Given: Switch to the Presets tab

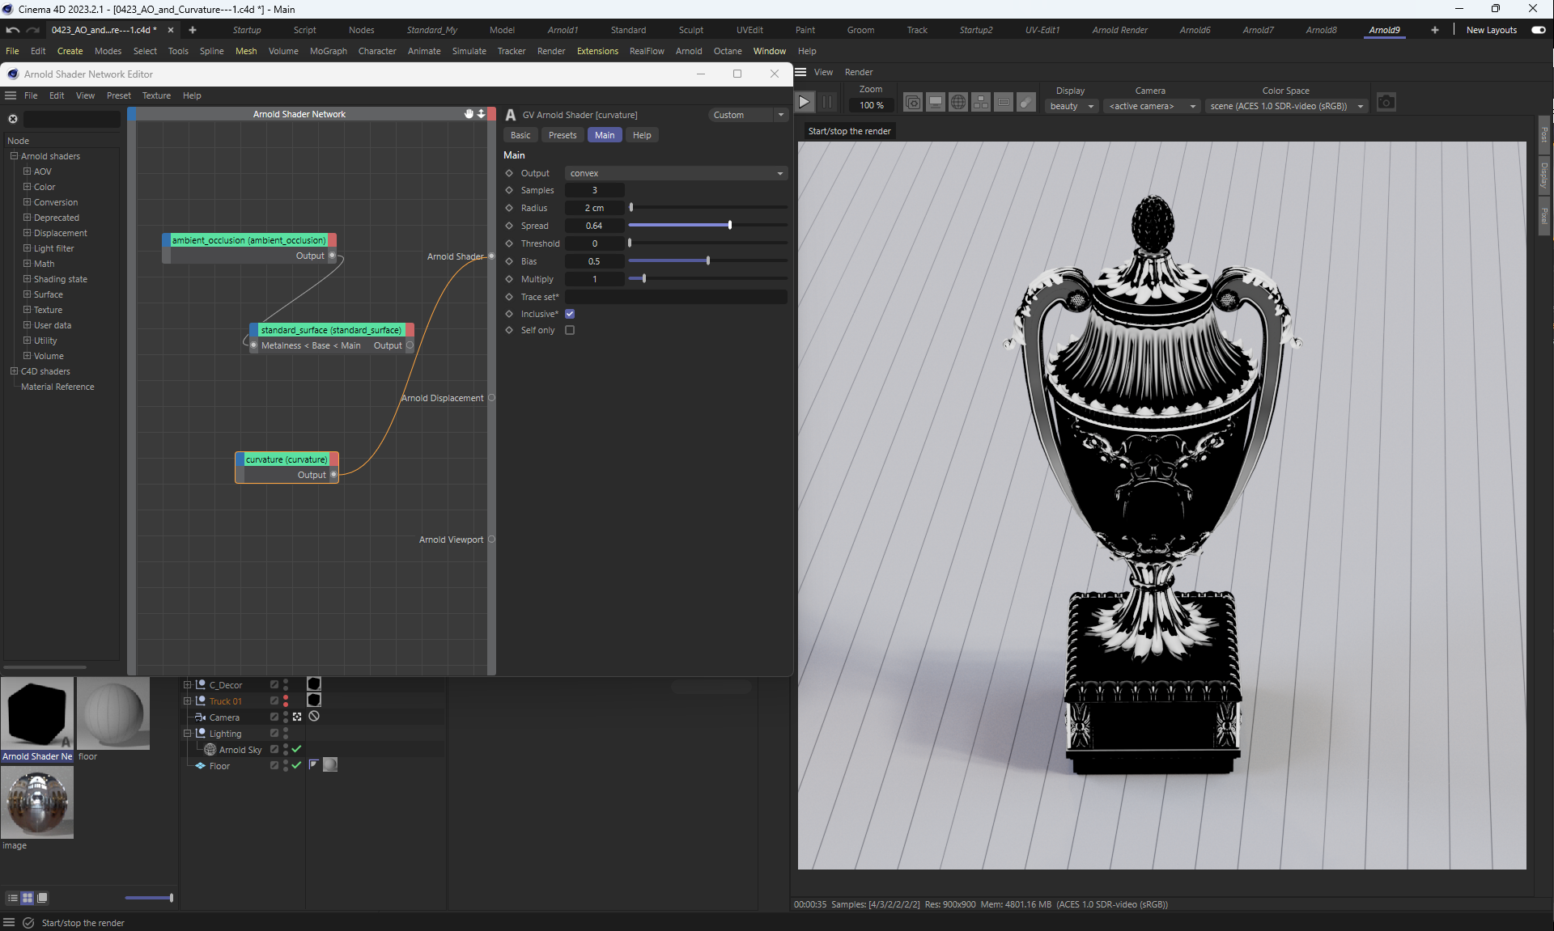Looking at the screenshot, I should 562,135.
